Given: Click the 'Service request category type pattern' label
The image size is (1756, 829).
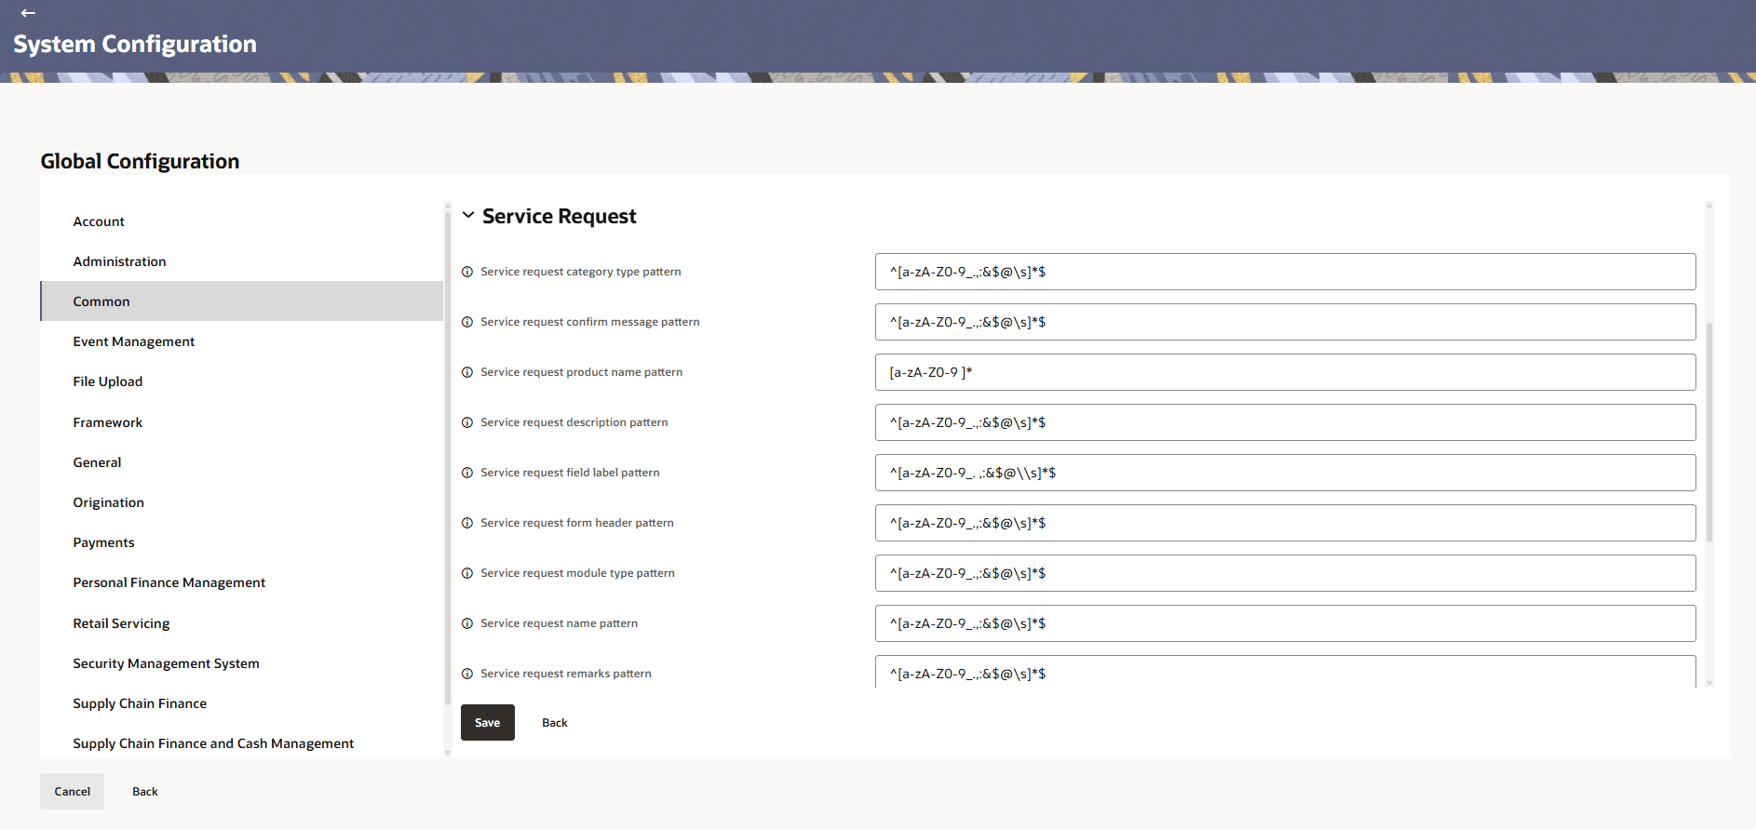Looking at the screenshot, I should (x=581, y=272).
